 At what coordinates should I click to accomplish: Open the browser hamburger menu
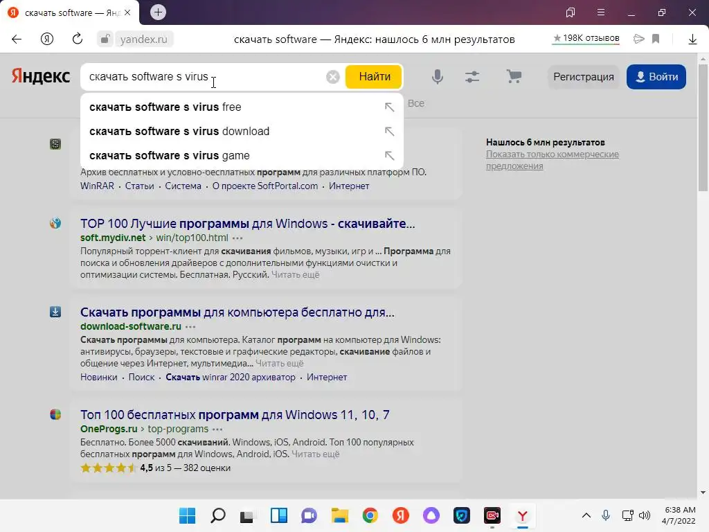[x=601, y=12]
